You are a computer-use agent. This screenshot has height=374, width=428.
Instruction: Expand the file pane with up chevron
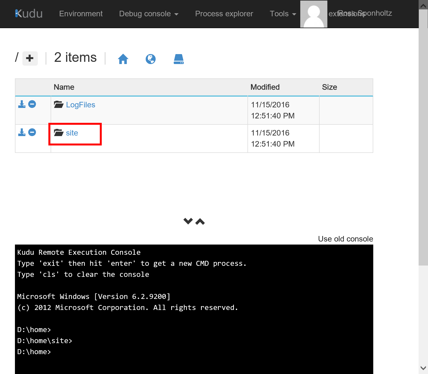[x=200, y=221]
